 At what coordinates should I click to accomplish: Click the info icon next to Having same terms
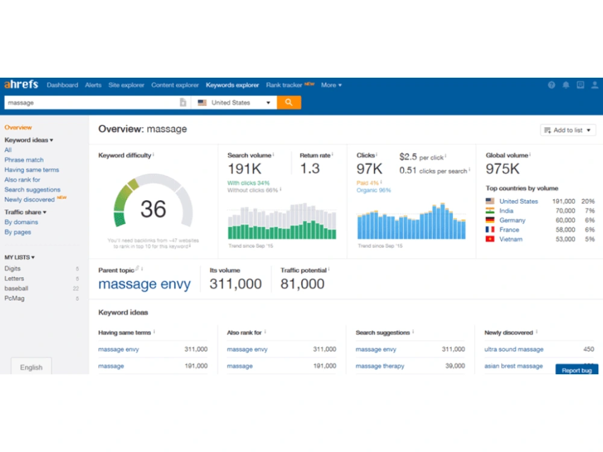(154, 331)
